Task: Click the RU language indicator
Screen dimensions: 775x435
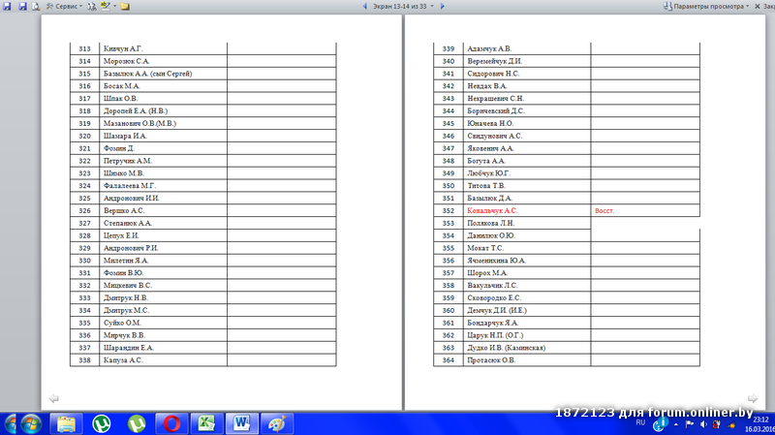Action: tap(640, 422)
